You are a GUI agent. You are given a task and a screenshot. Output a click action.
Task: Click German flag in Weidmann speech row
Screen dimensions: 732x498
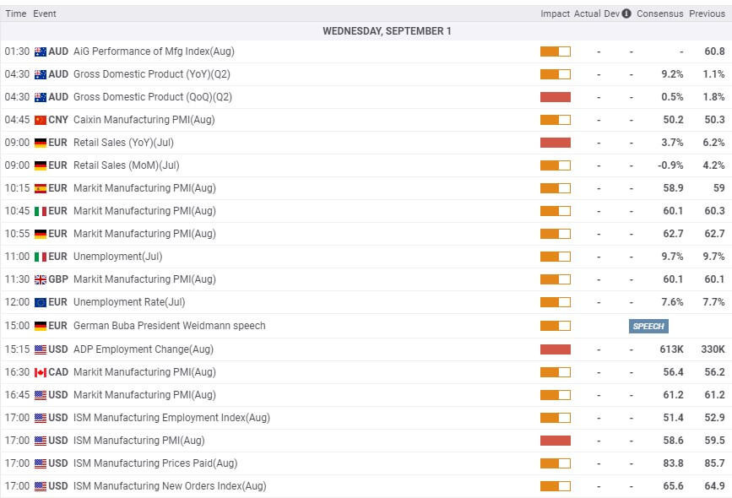[41, 326]
